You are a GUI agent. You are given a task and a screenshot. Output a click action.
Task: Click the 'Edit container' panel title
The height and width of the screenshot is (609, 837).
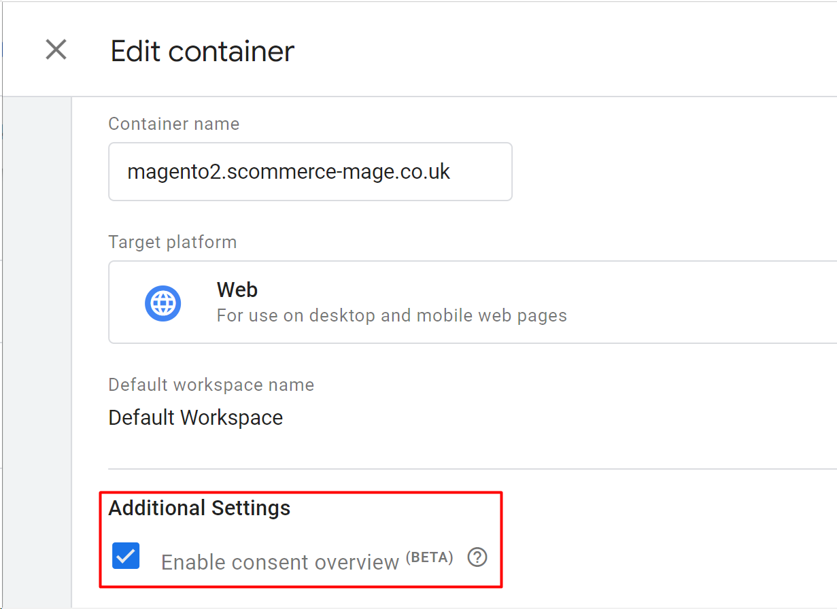point(202,52)
